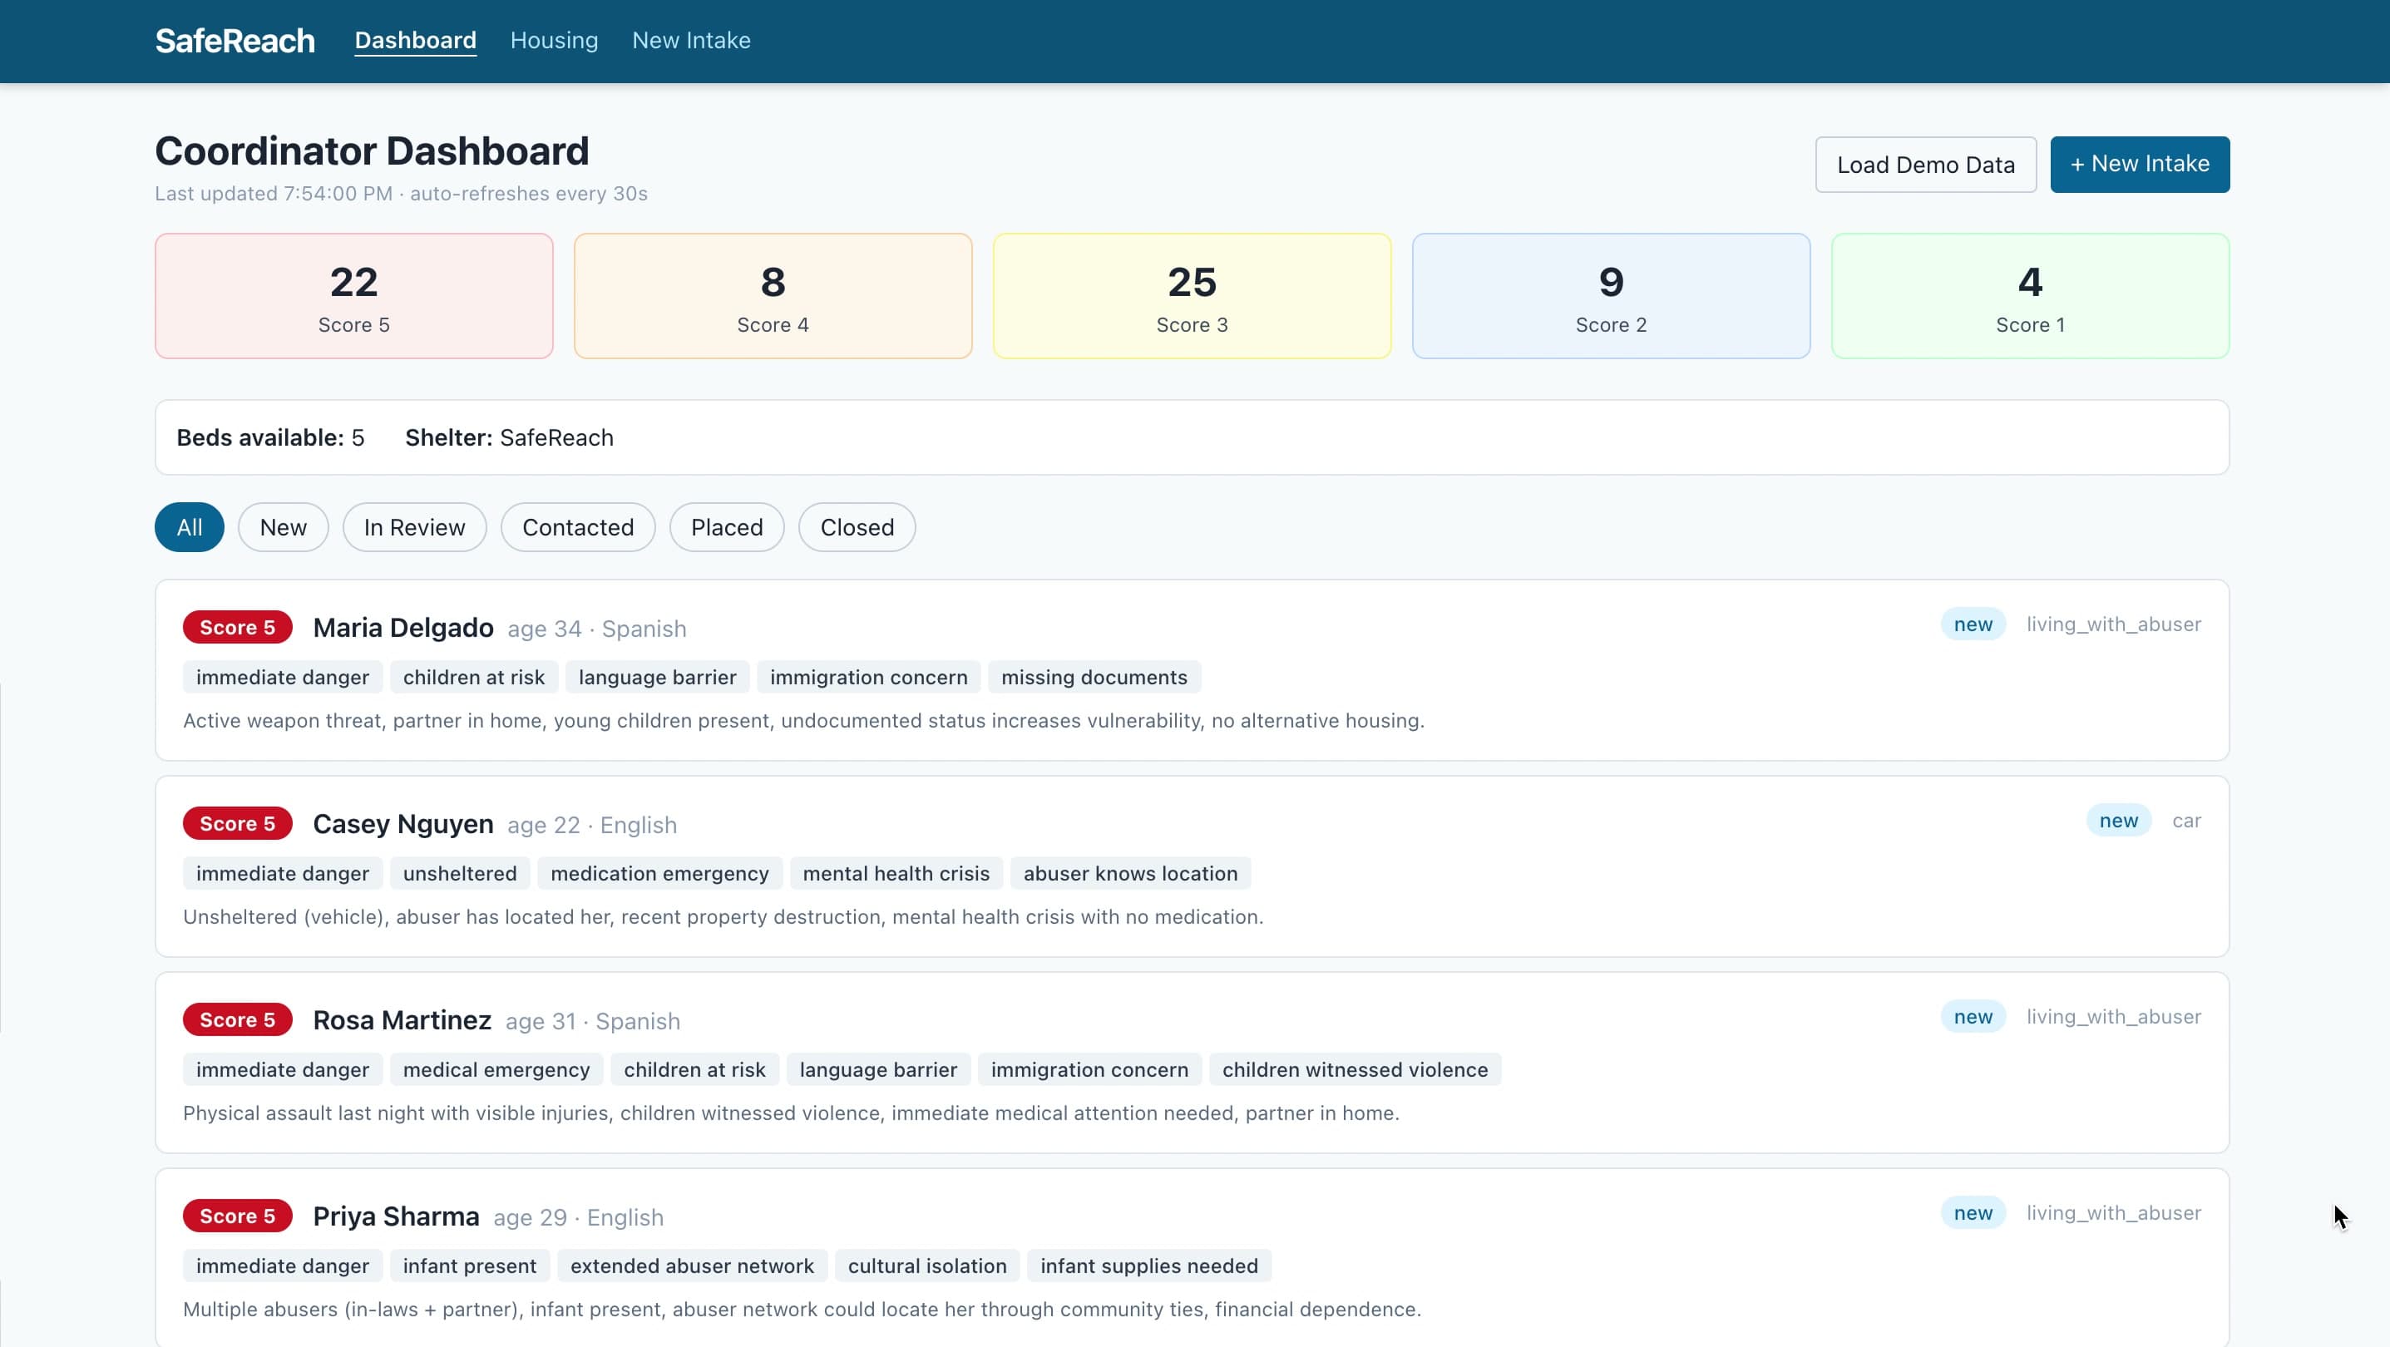Image resolution: width=2390 pixels, height=1347 pixels.
Task: Click the new status badge for Rosa Martinez
Action: tap(1973, 1017)
